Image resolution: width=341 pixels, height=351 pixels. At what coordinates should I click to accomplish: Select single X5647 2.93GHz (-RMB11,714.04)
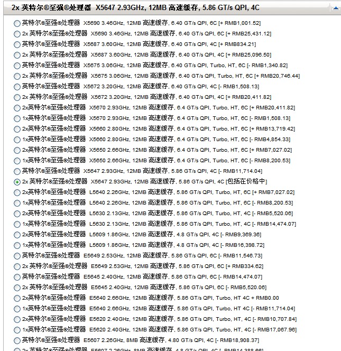[x=17, y=171]
